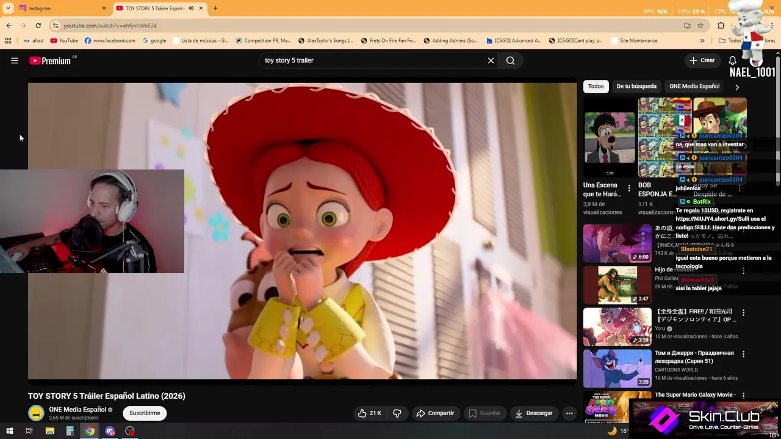Mute the TOY STORY 5 tab audio icon
The width and height of the screenshot is (781, 439).
[x=191, y=9]
